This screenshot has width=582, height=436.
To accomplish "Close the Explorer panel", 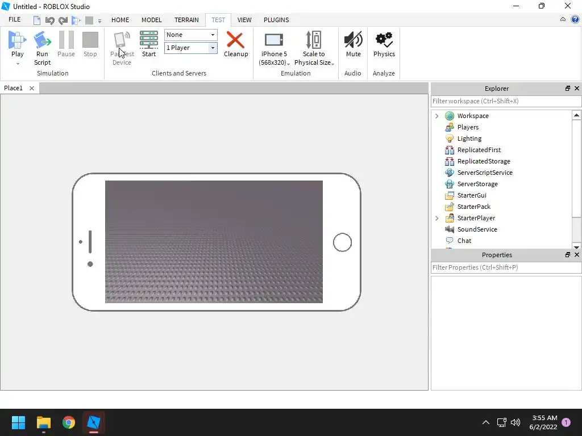I will 577,88.
